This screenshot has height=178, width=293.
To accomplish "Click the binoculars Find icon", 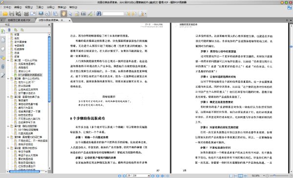I will click(99, 14).
